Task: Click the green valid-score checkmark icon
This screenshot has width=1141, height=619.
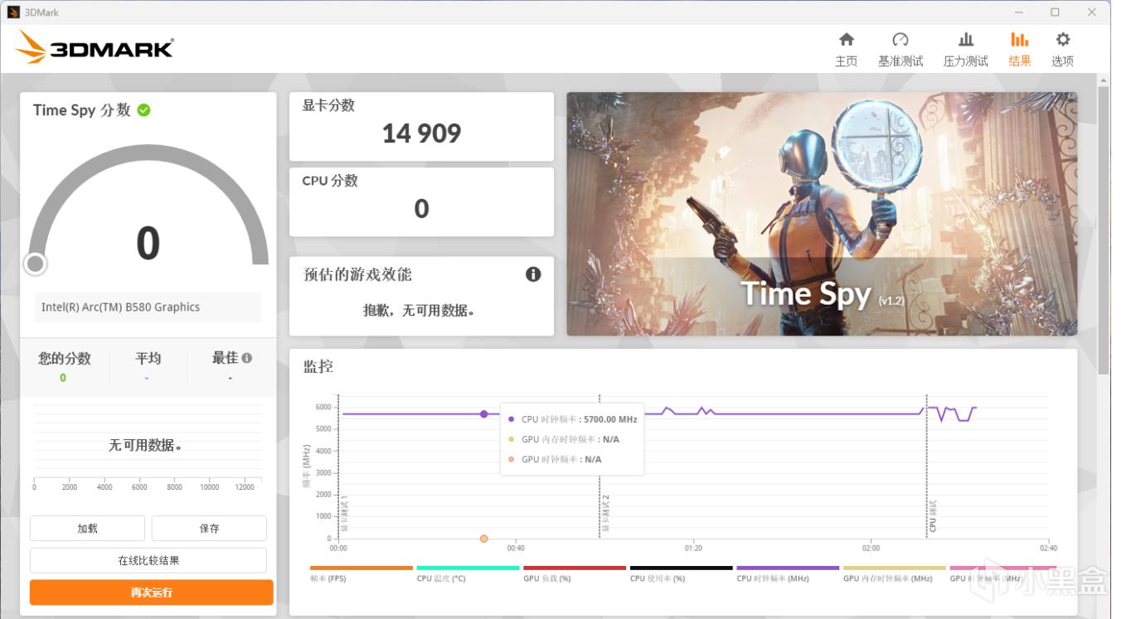Action: (x=144, y=109)
